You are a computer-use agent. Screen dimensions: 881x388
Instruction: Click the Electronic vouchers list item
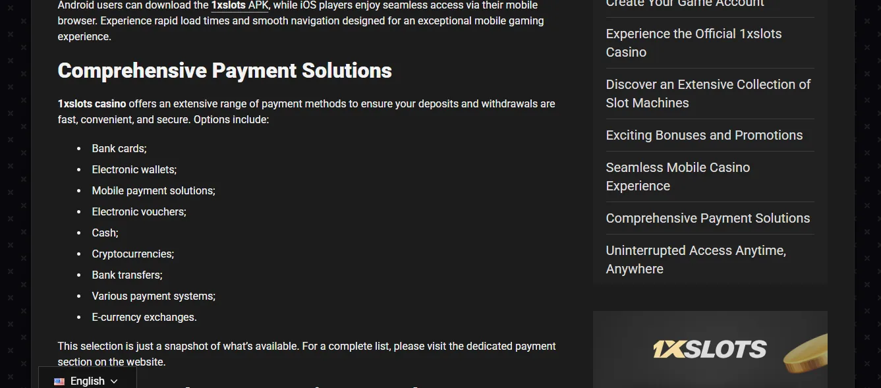click(x=139, y=212)
